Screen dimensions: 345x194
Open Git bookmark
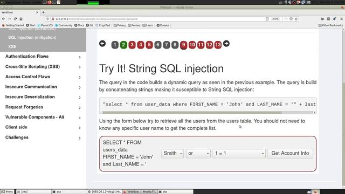coord(90,25)
